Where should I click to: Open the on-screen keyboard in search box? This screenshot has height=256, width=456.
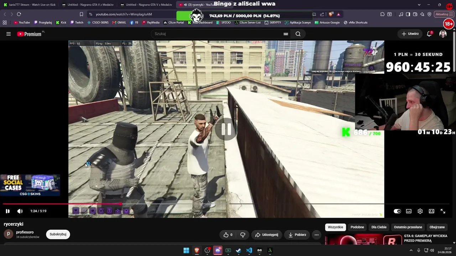pos(286,34)
